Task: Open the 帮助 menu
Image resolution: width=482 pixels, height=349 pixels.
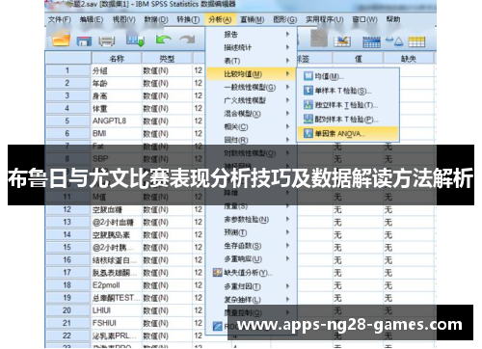Action: tap(393, 19)
